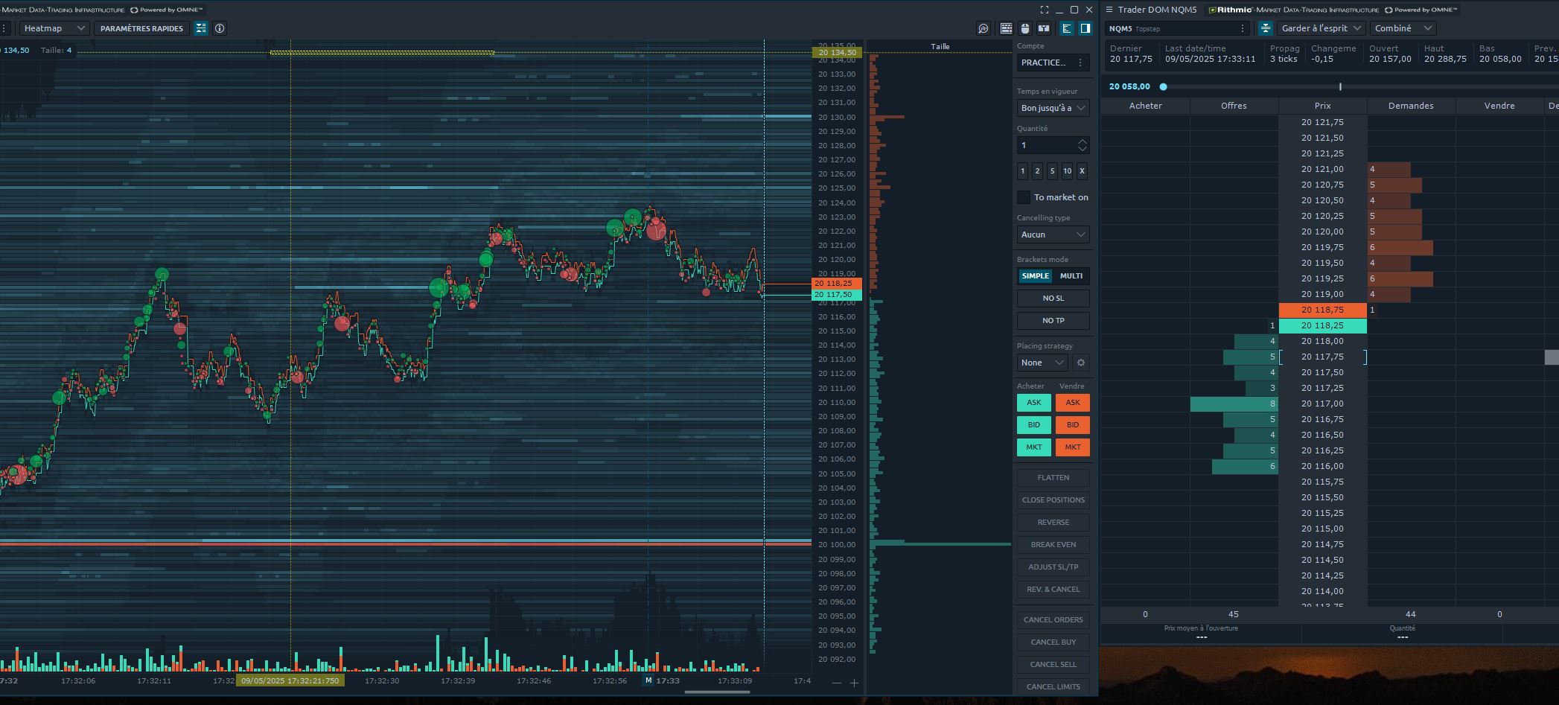Screen dimensions: 1559x705
Task: Click the orange sell BID button
Action: click(1072, 425)
